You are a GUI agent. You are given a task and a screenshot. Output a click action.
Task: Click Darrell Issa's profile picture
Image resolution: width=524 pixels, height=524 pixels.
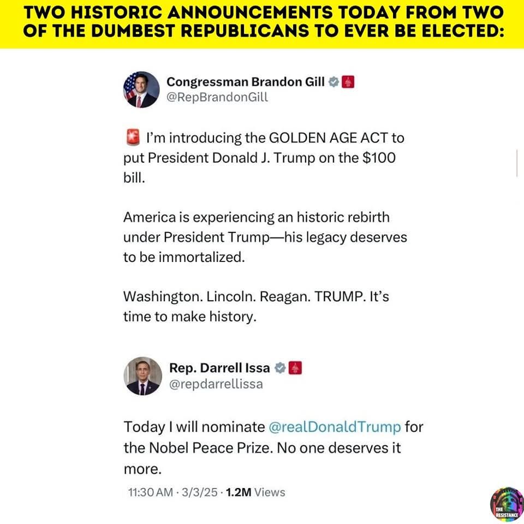click(144, 376)
